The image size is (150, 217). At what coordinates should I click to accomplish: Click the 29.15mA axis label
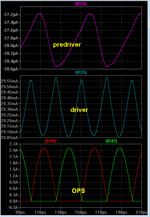[10, 126]
